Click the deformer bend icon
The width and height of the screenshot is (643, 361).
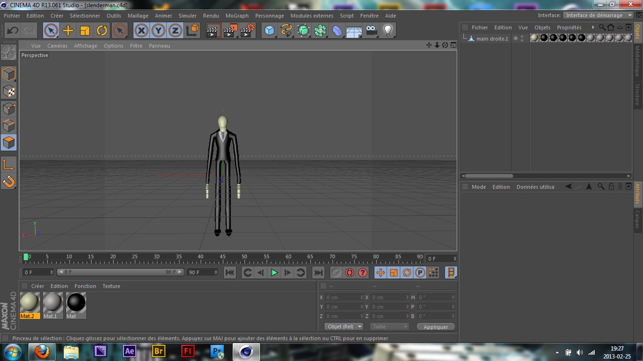click(x=337, y=30)
